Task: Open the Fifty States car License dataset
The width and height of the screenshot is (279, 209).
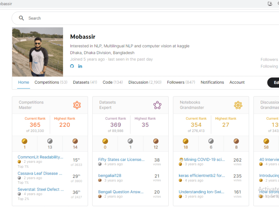Action: coord(121,159)
